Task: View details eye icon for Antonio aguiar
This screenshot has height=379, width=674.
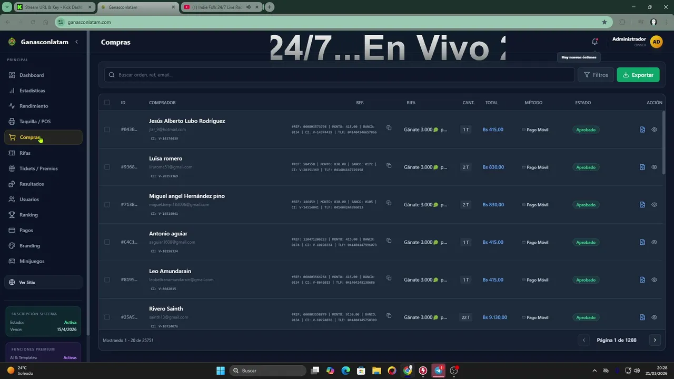Action: [x=655, y=242]
